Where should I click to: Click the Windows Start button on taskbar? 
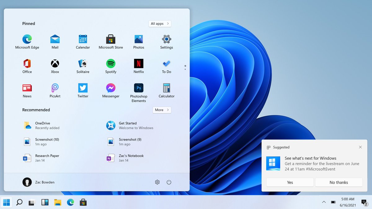[6, 202]
